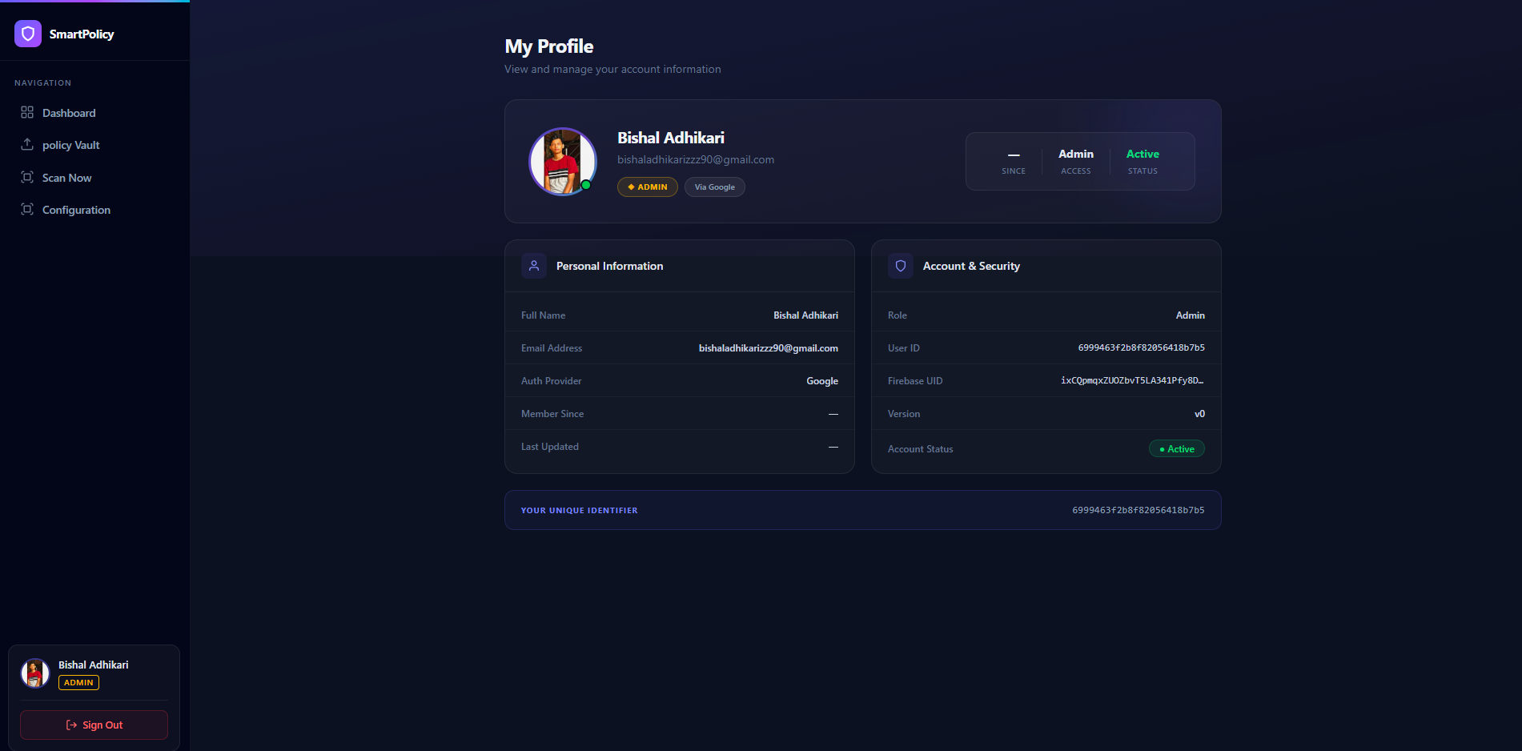
Task: Click the green Active account status pill
Action: (1176, 449)
